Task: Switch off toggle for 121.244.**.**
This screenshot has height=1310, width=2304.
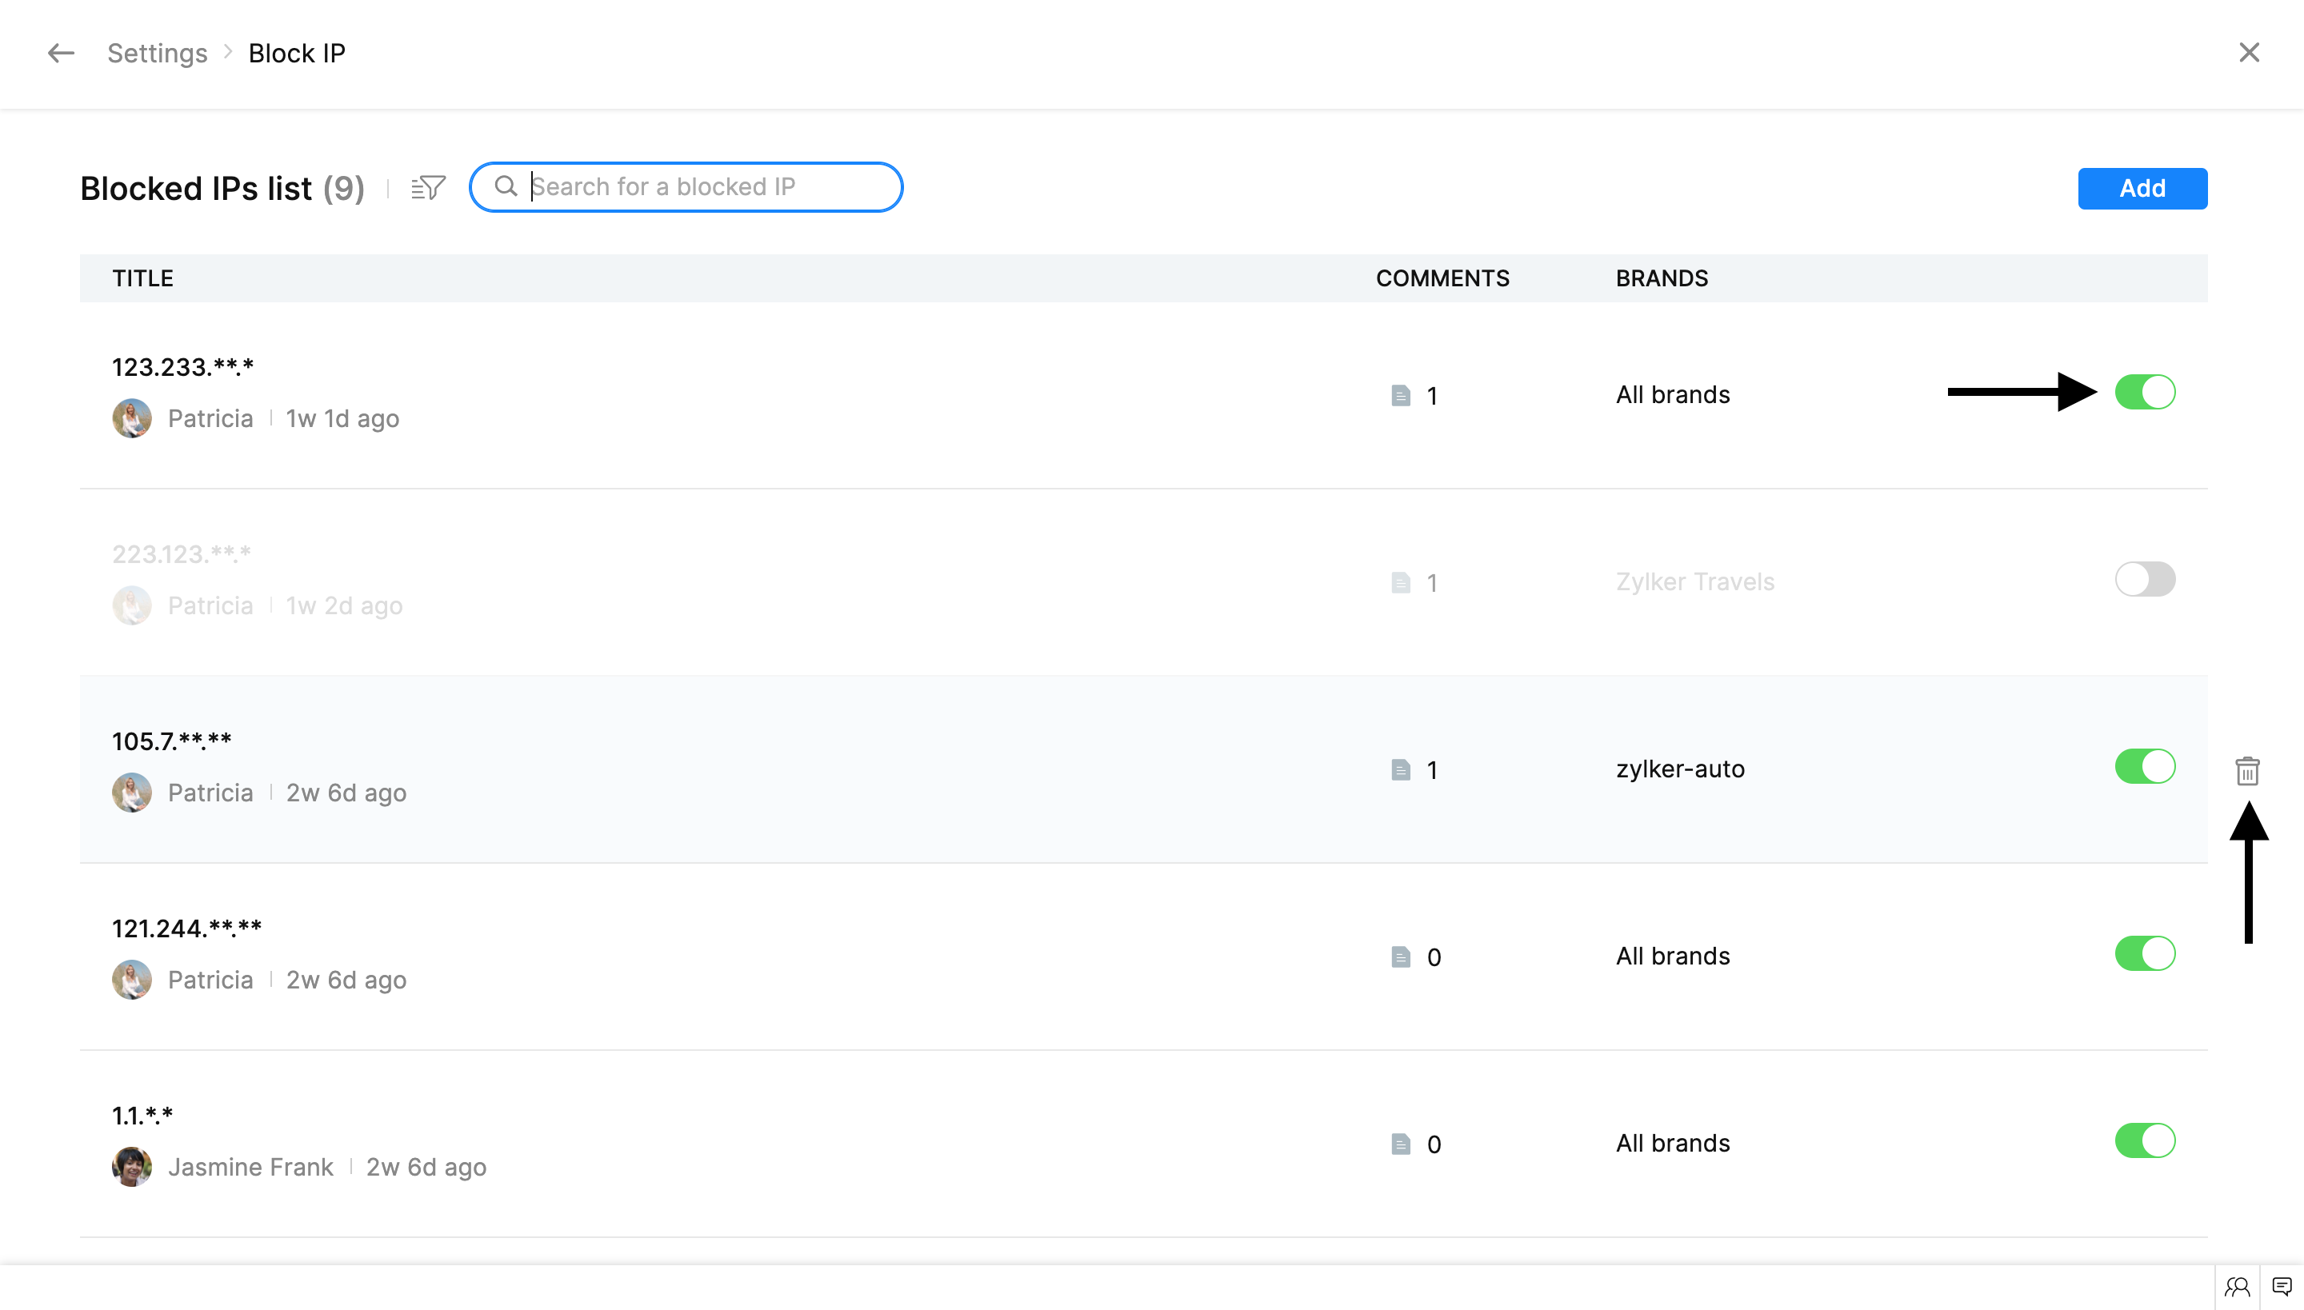Action: point(2145,953)
